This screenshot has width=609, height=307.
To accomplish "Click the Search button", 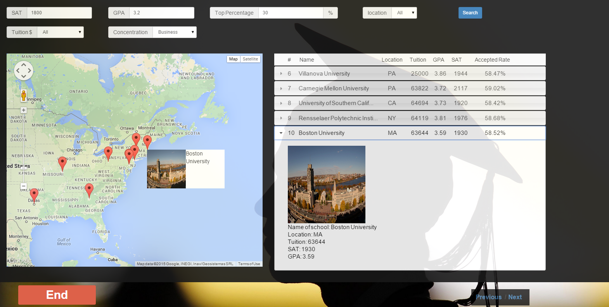I will click(x=470, y=13).
